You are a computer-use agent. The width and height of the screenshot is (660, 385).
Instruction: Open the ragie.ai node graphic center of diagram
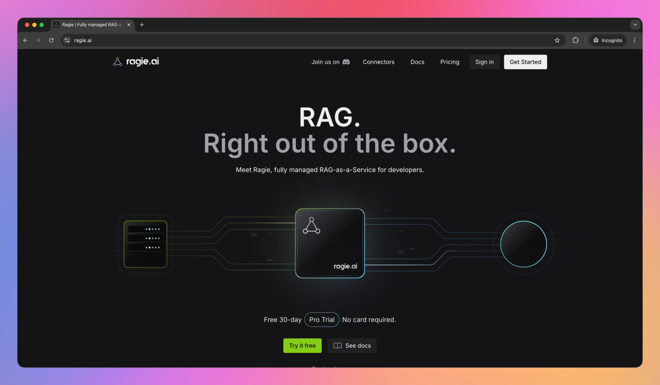click(x=330, y=243)
